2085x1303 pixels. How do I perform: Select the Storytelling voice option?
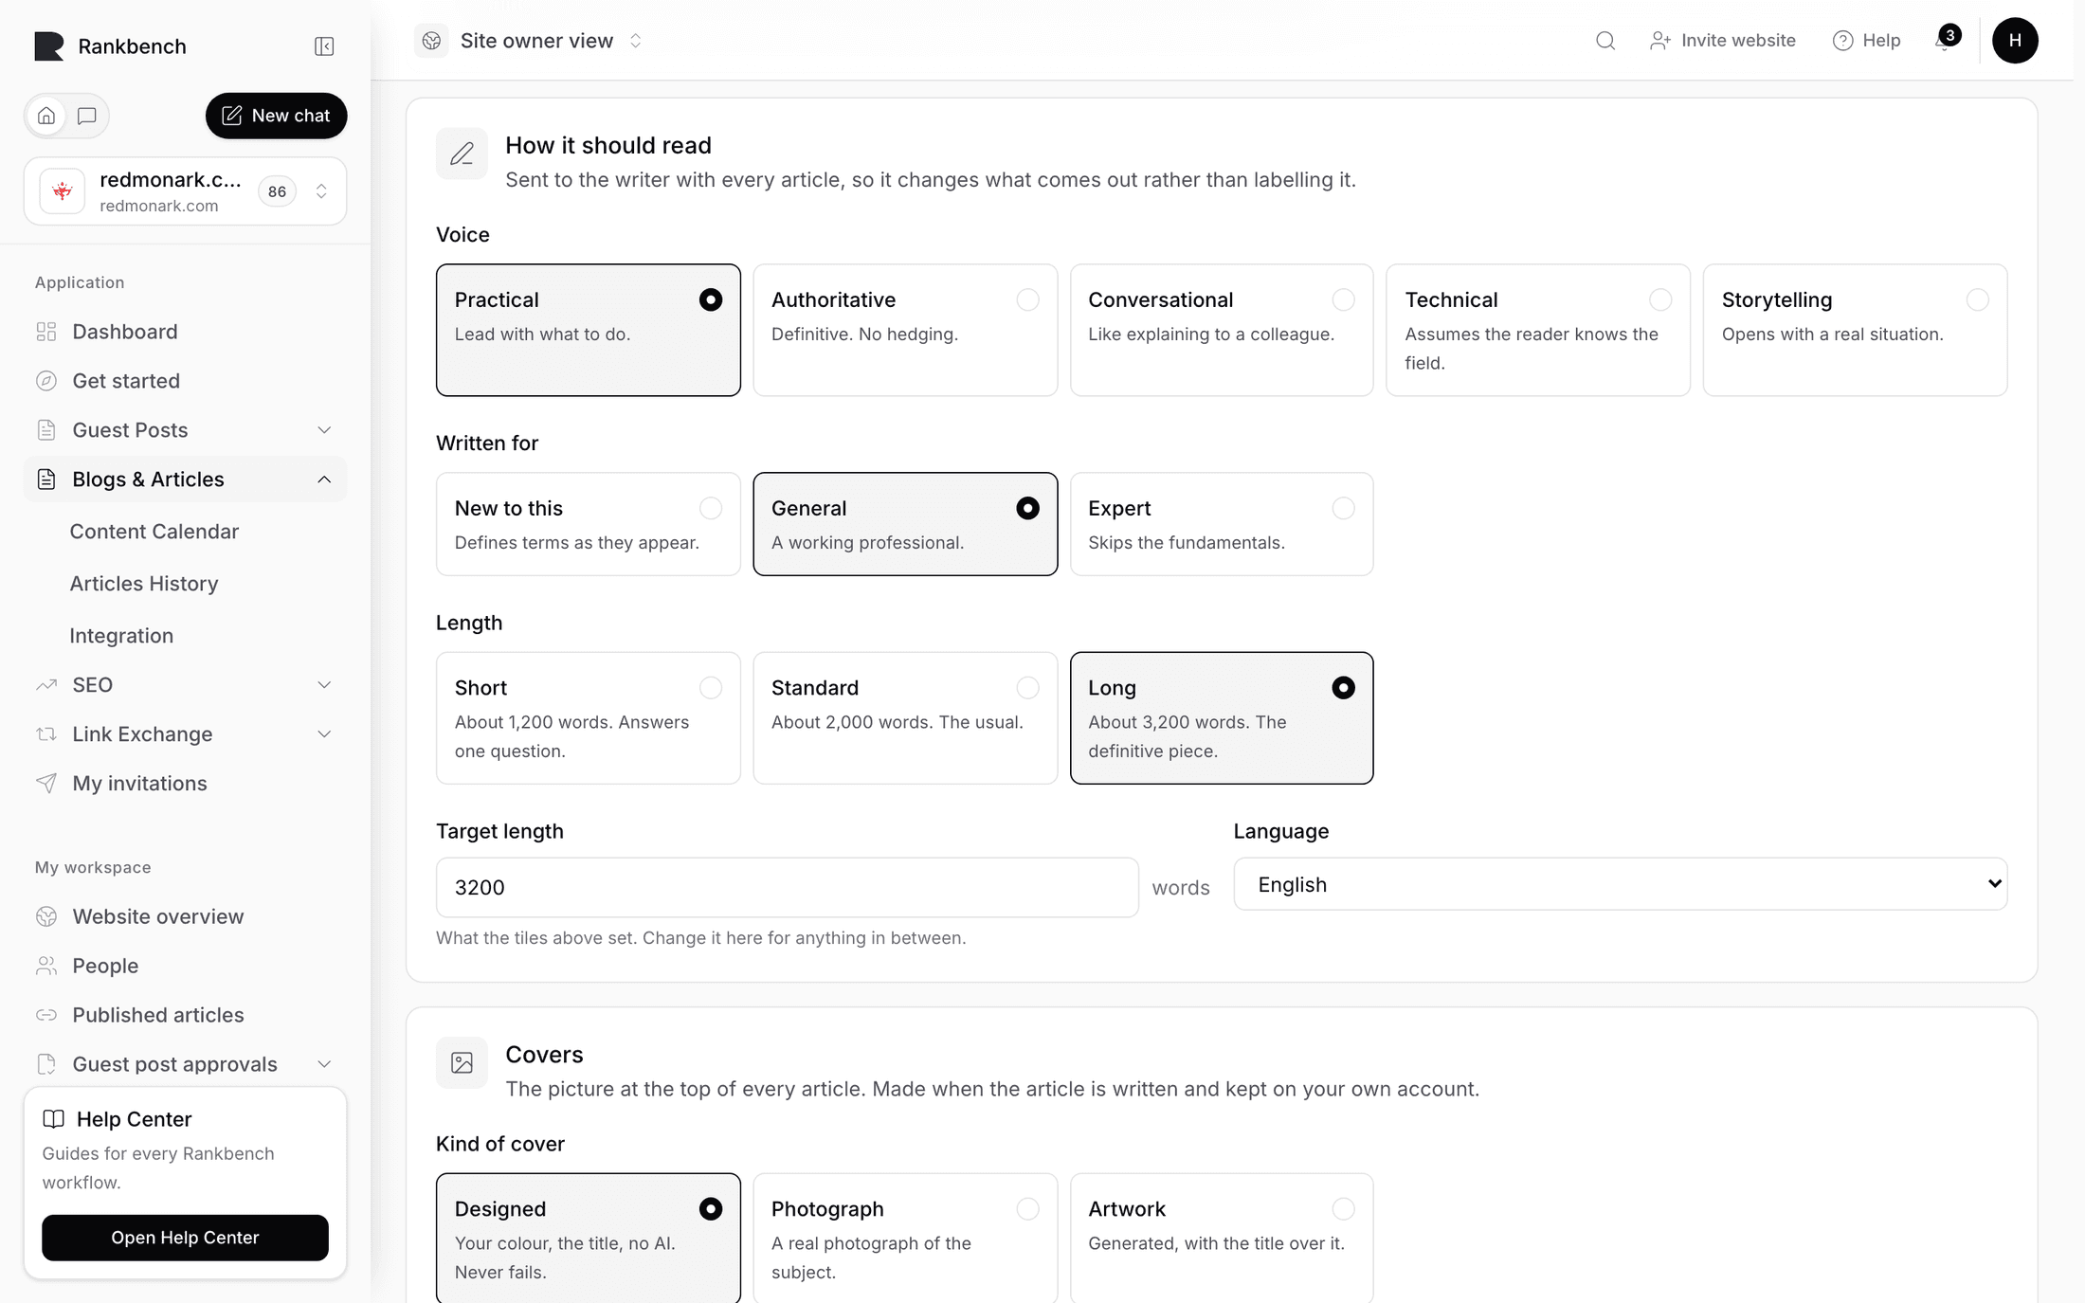click(1855, 330)
